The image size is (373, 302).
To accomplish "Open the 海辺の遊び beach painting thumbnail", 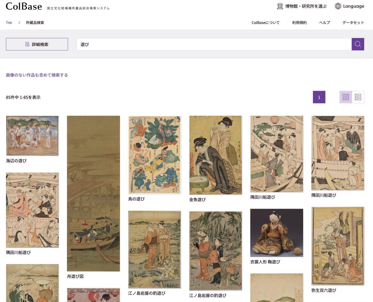I will click(32, 136).
